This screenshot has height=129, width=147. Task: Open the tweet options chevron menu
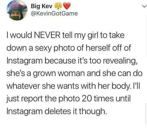click(145, 6)
